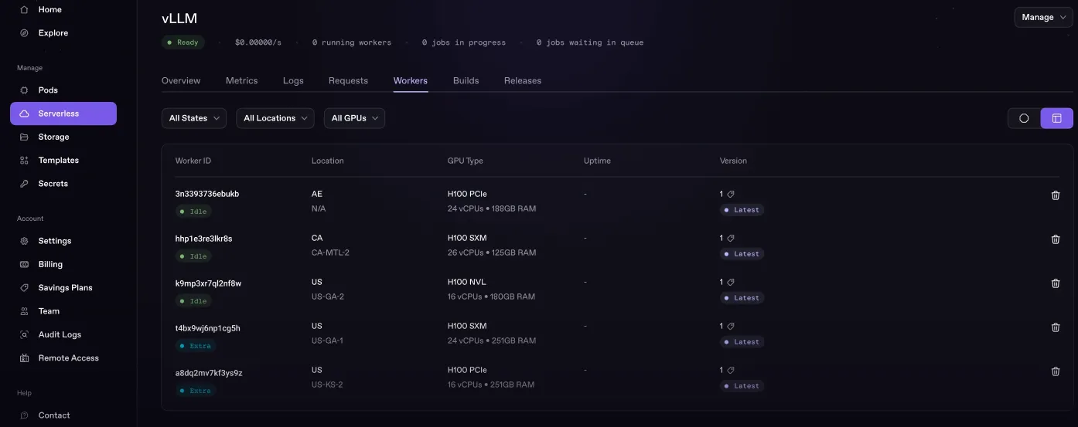
Task: Click version tag icon for worker k9mp3xr7ql2nf8w
Action: tap(731, 283)
